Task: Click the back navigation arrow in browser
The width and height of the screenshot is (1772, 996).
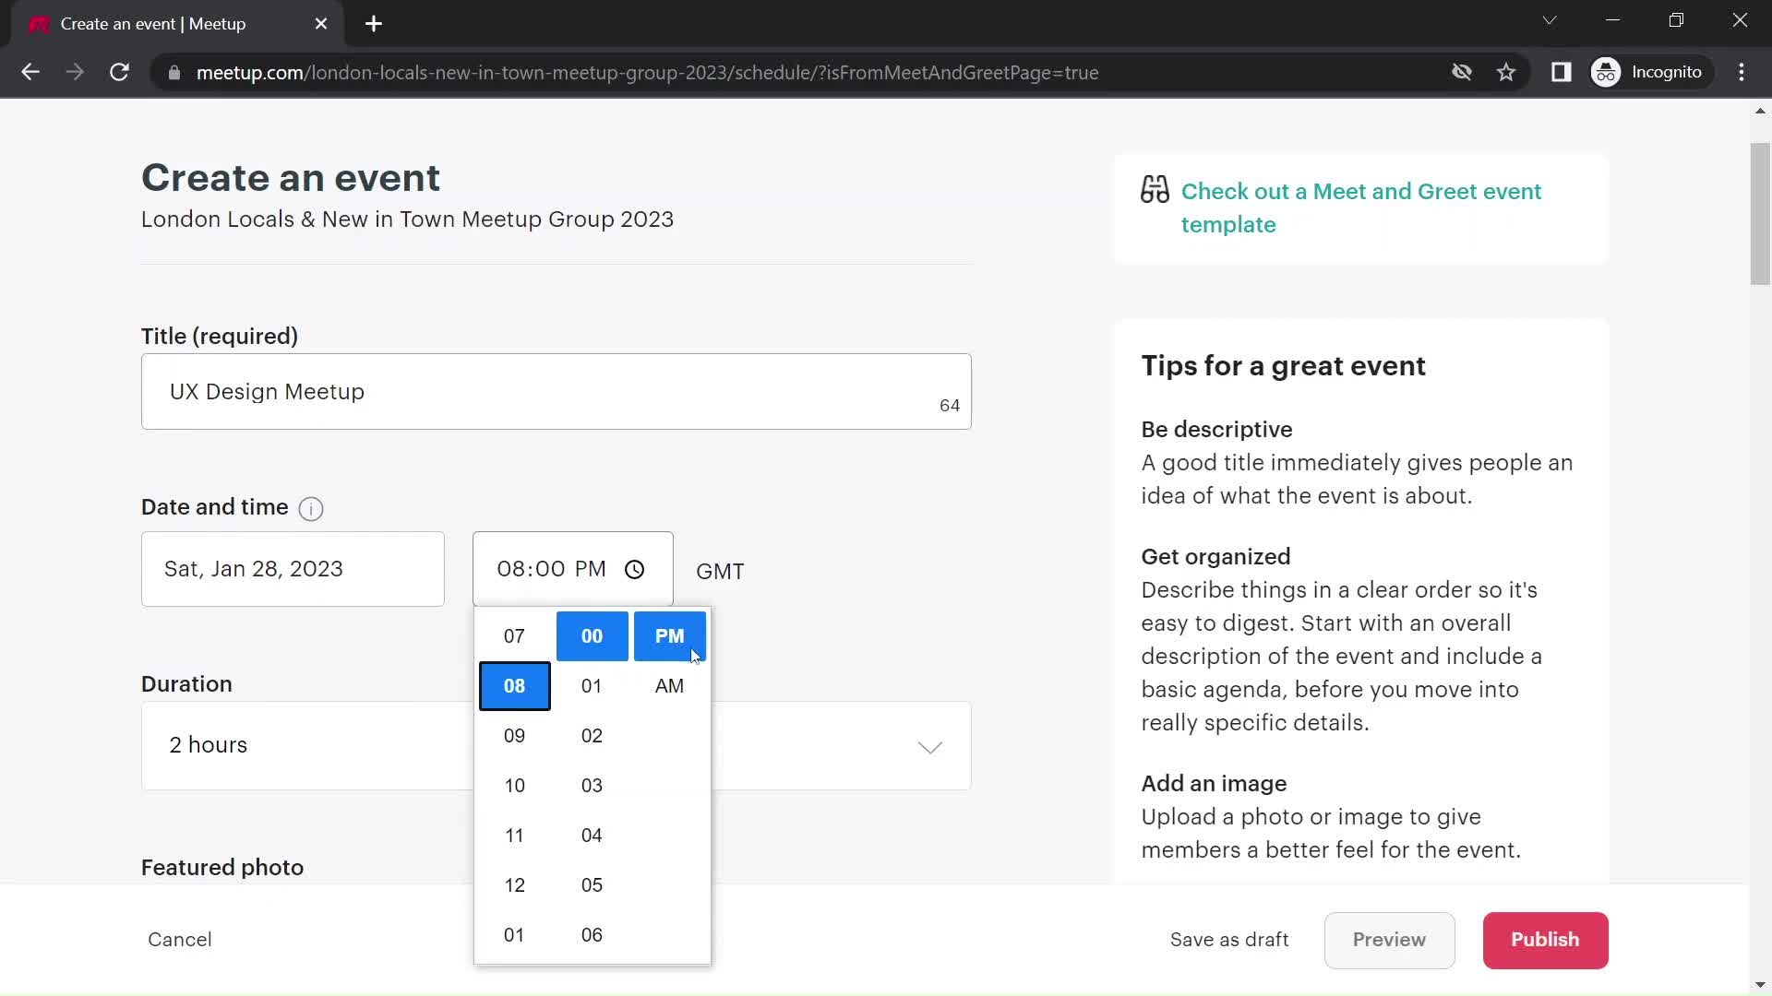Action: pyautogui.click(x=30, y=73)
